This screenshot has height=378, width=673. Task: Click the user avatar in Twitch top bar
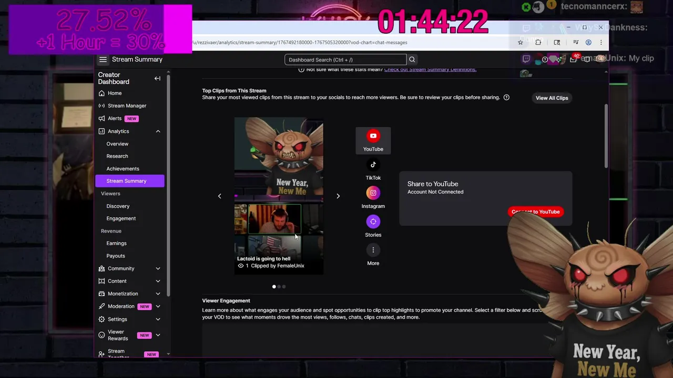click(600, 59)
